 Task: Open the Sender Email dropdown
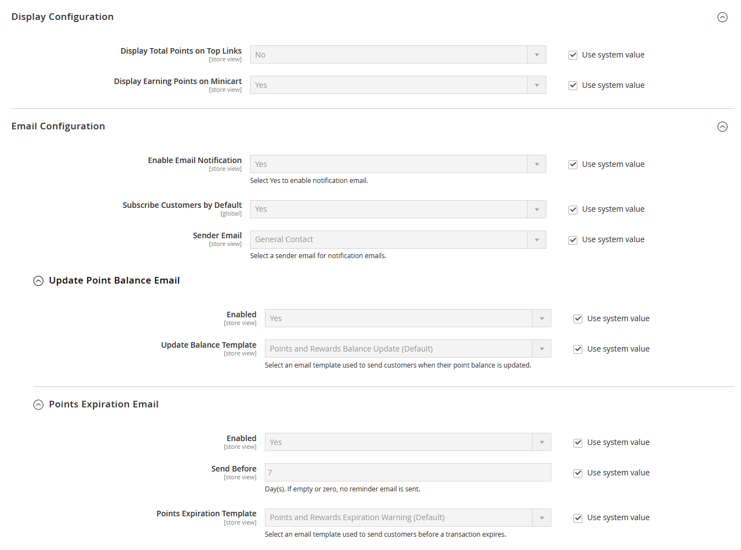(398, 239)
